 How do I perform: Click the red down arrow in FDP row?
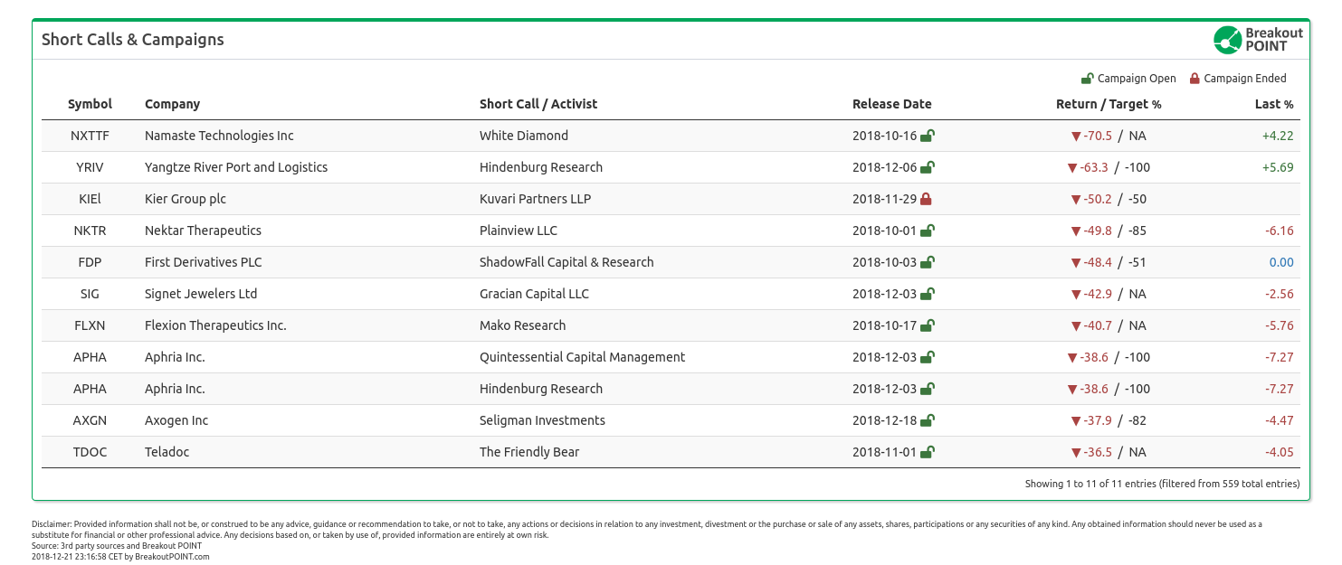pyautogui.click(x=1076, y=263)
